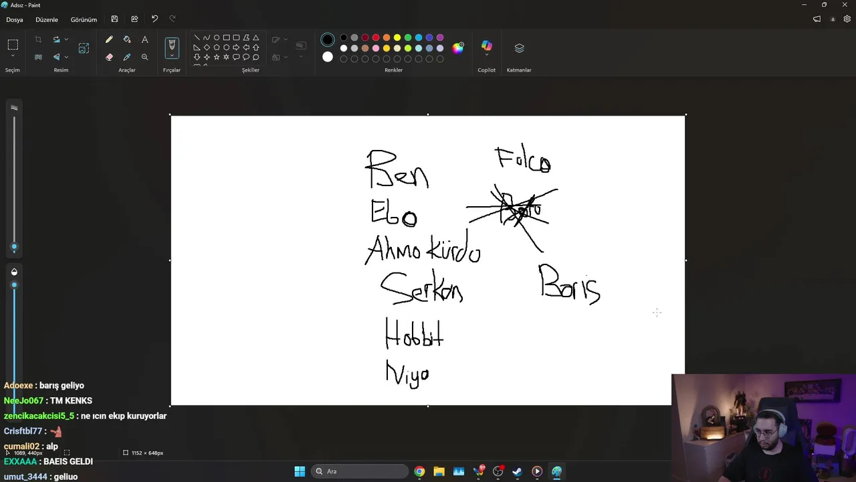Expand the line size dropdown
856x482 pixels.
point(301,56)
